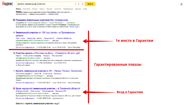Viewport: 186px width, 105px height.
Task: Click Репинская усадьба IV sitelink
Action: [x=24, y=74]
